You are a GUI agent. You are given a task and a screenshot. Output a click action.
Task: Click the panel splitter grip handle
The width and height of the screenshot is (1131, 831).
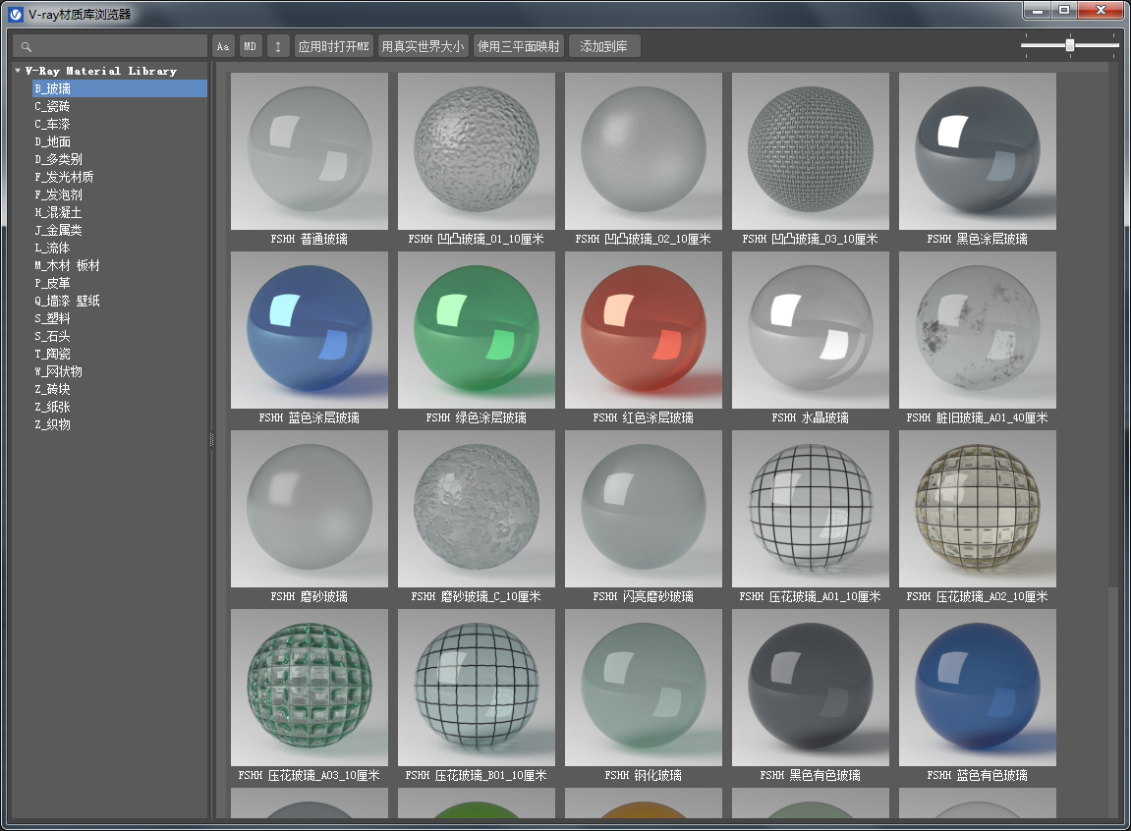pyautogui.click(x=211, y=439)
